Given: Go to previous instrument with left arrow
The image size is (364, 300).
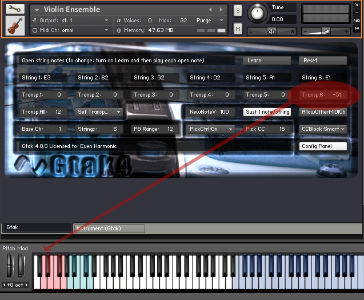Looking at the screenshot, I should (210, 10).
